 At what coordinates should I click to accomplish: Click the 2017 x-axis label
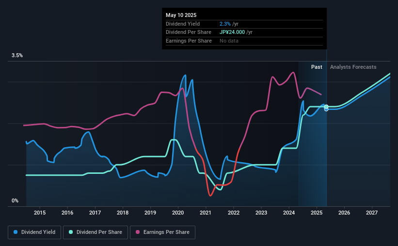95,213
